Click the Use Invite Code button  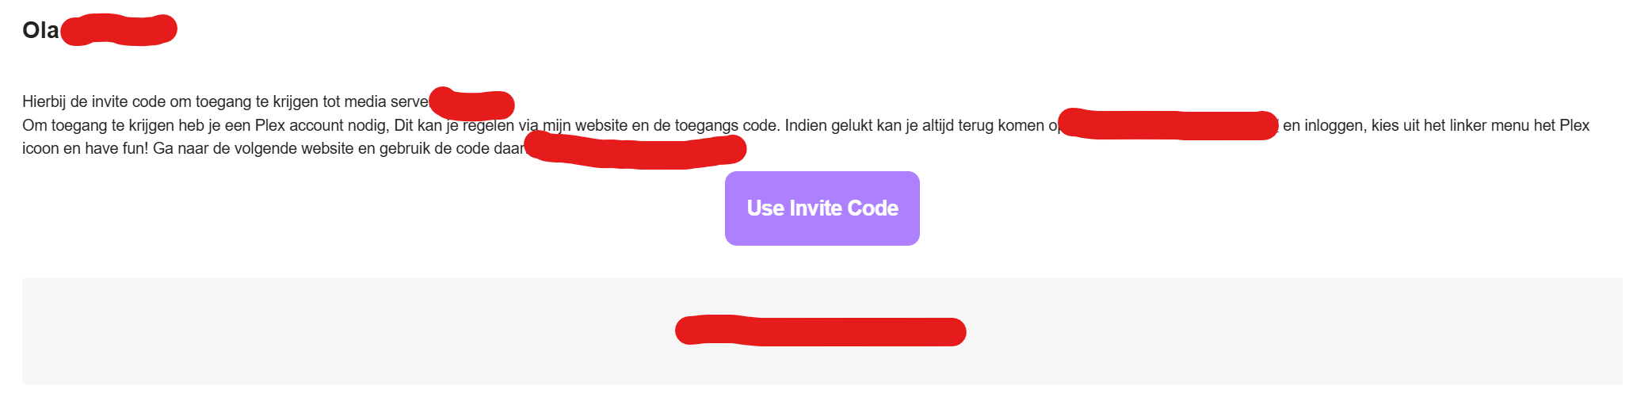coord(822,208)
